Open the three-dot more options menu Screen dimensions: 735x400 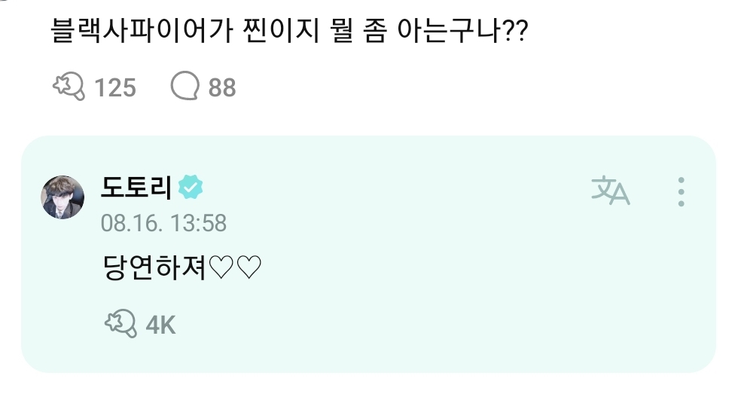pos(681,191)
